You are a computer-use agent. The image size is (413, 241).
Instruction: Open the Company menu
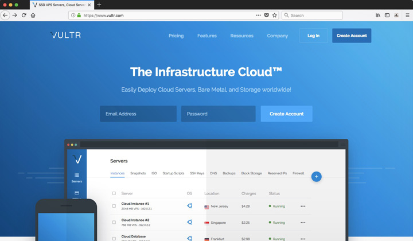coord(278,36)
